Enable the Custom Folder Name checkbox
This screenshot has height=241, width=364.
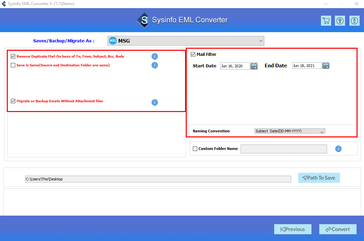tap(195, 149)
